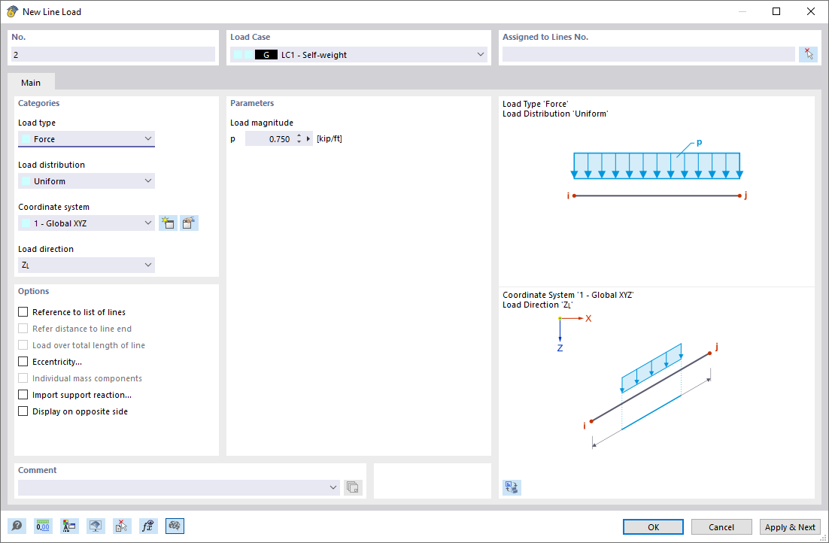829x543 pixels.
Task: Open the Load Case dropdown
Action: (x=480, y=54)
